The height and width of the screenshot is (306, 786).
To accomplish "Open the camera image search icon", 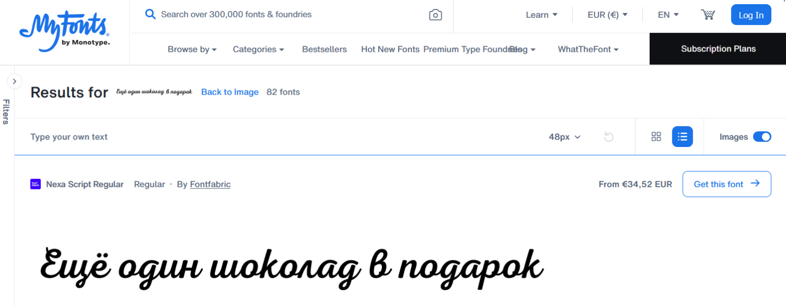I will [x=435, y=15].
